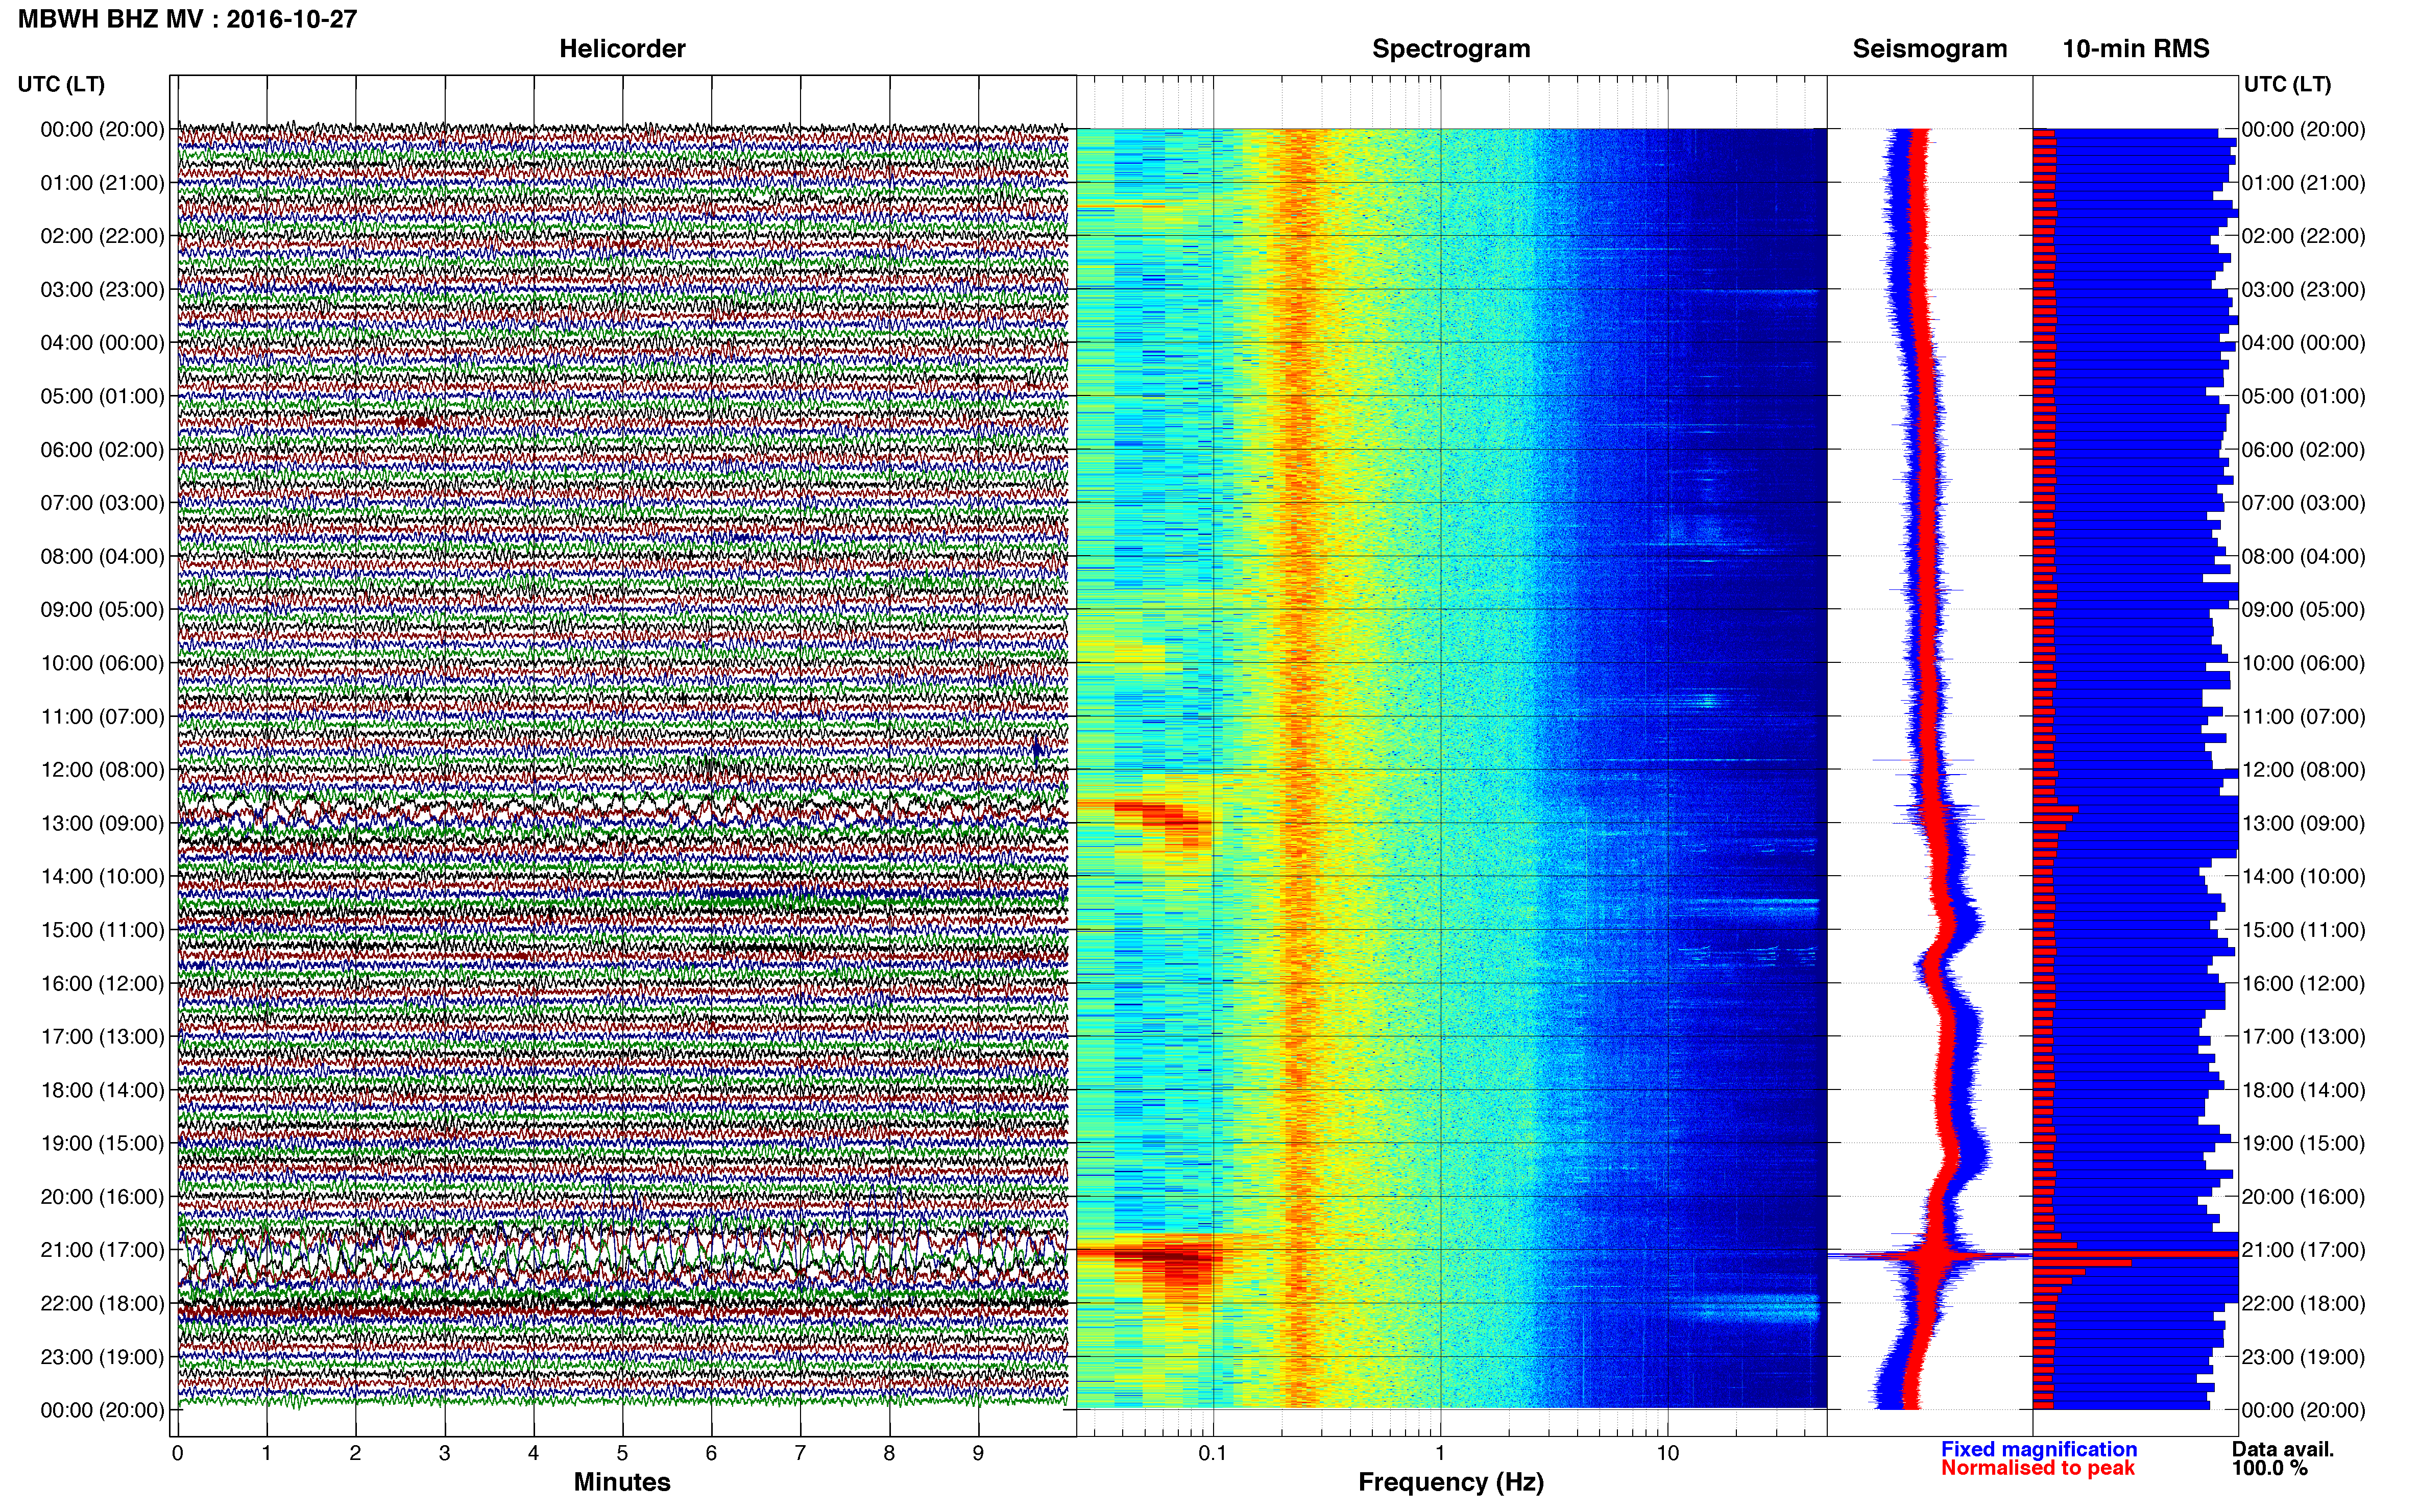Select the blue "Fixed magnification" legend text
Screen dimensions: 2420x1512
[x=2039, y=1449]
